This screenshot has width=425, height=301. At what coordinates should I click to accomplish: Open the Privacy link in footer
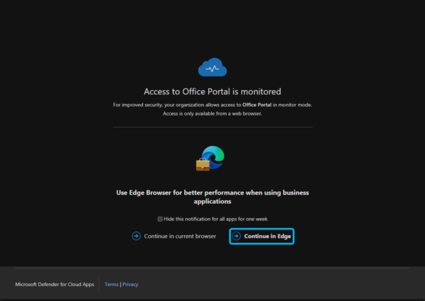[130, 284]
